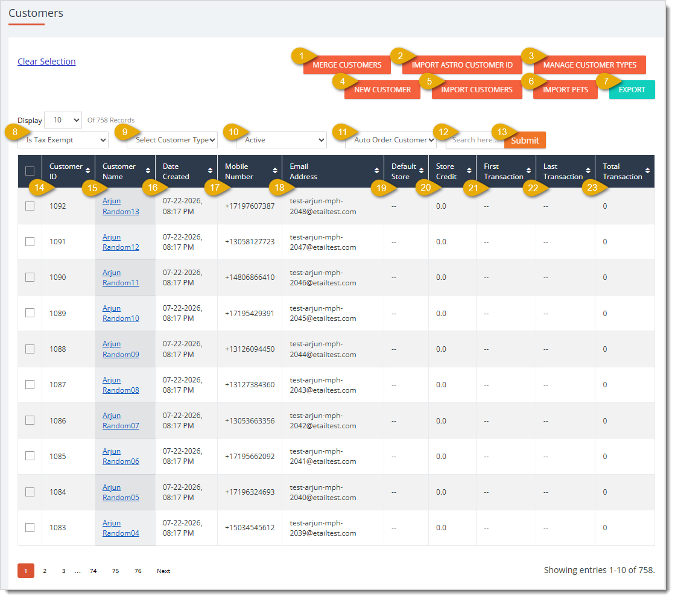Click the Clear Selection link
The height and width of the screenshot is (599, 675).
[x=46, y=62]
